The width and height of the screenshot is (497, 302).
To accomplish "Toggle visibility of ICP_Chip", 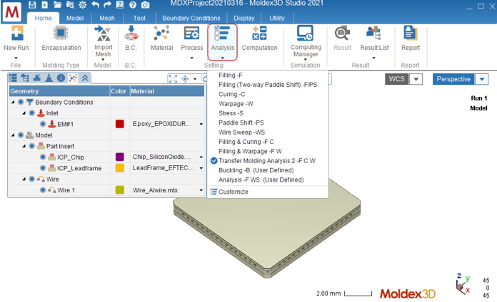I will tap(43, 157).
